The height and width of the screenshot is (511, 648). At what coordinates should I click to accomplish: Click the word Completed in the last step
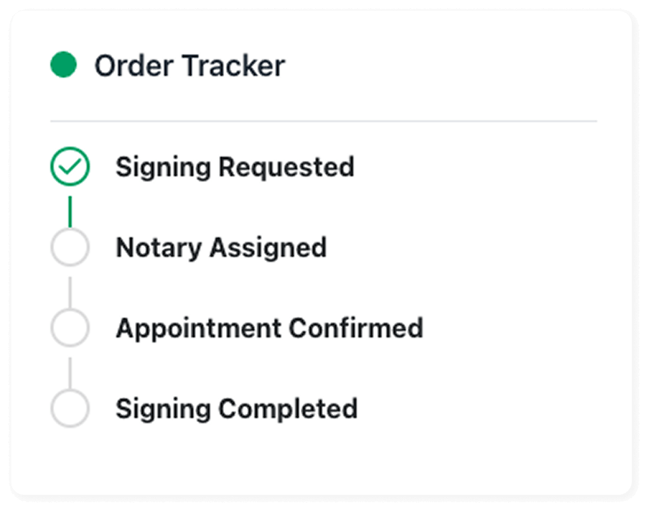point(288,409)
